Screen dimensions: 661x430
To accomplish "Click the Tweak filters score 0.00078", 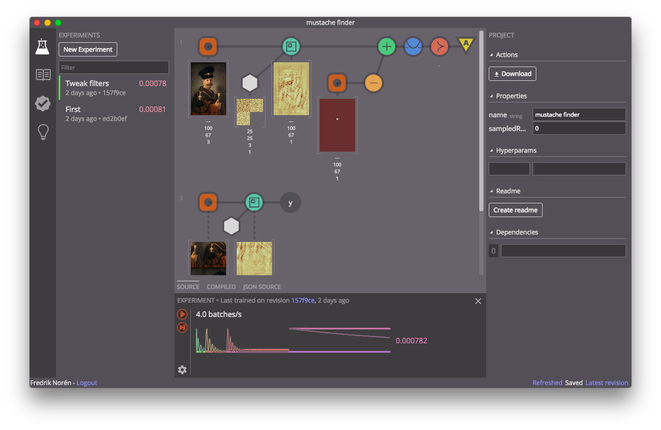I will click(153, 83).
